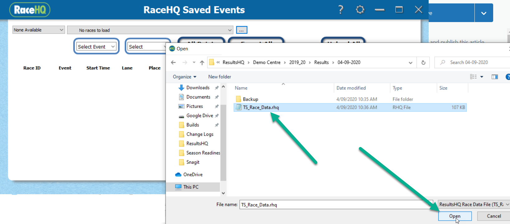Select This PC in navigation pane
Image resolution: width=510 pixels, height=224 pixels.
coord(191,187)
